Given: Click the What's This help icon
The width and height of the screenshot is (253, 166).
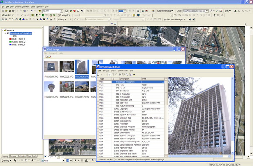Looking at the screenshot, I should (x=82, y=11).
